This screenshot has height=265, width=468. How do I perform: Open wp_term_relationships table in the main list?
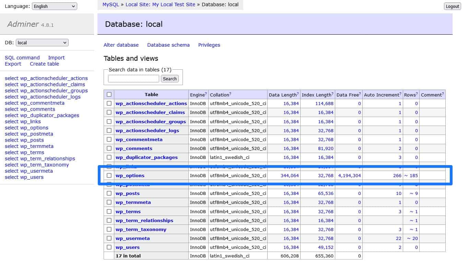(144, 220)
